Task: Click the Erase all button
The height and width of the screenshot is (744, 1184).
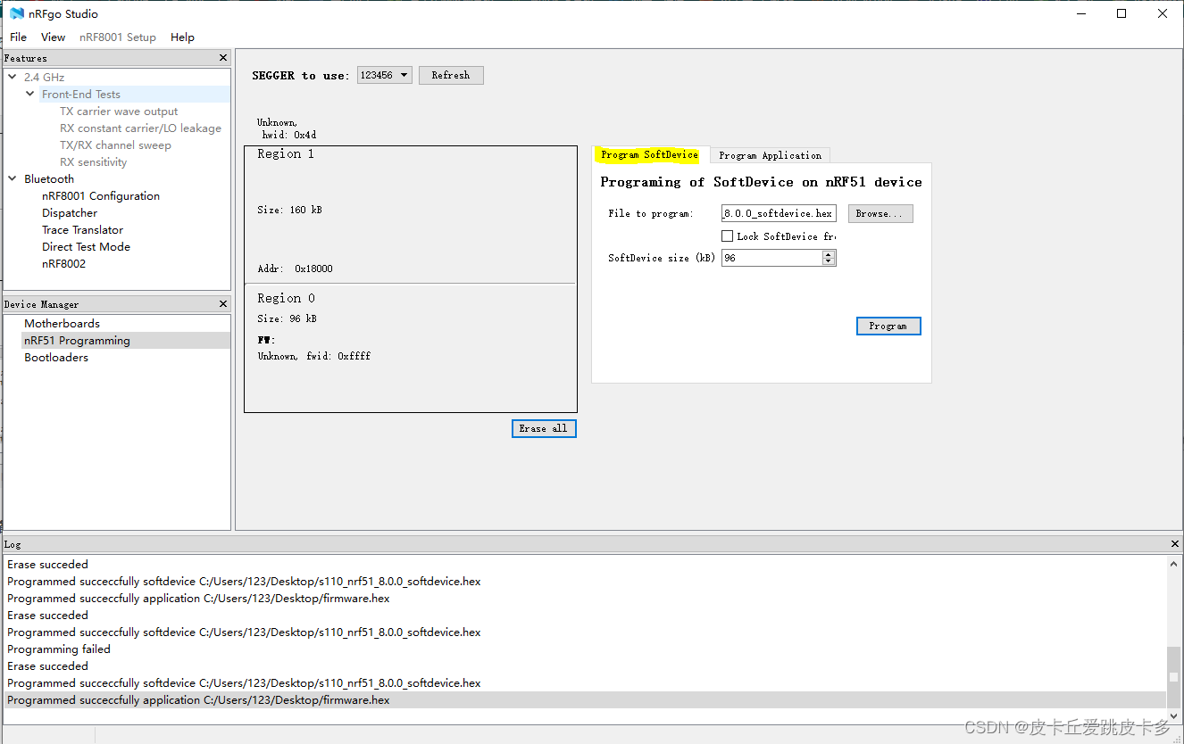Action: (x=544, y=428)
